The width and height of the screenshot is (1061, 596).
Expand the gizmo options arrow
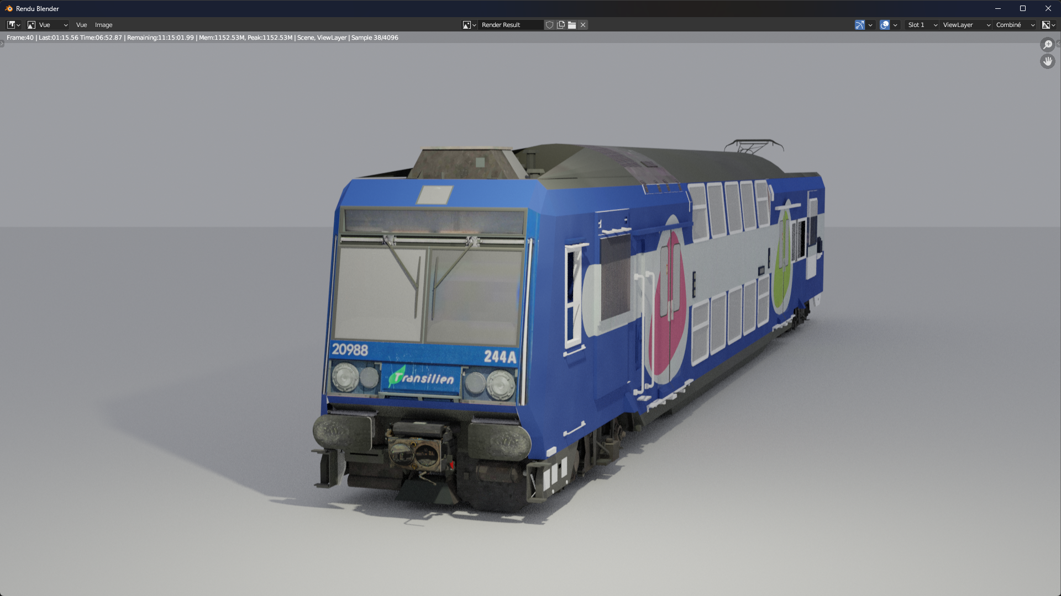[870, 25]
